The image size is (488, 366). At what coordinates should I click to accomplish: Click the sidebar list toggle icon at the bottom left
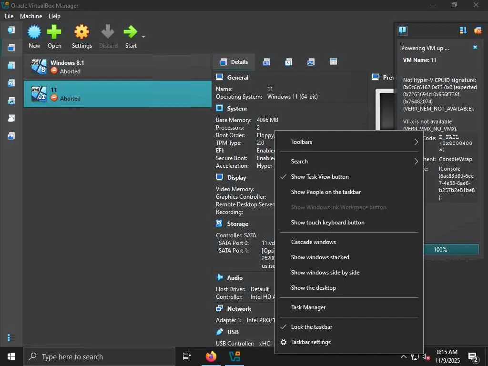[x=11, y=338]
